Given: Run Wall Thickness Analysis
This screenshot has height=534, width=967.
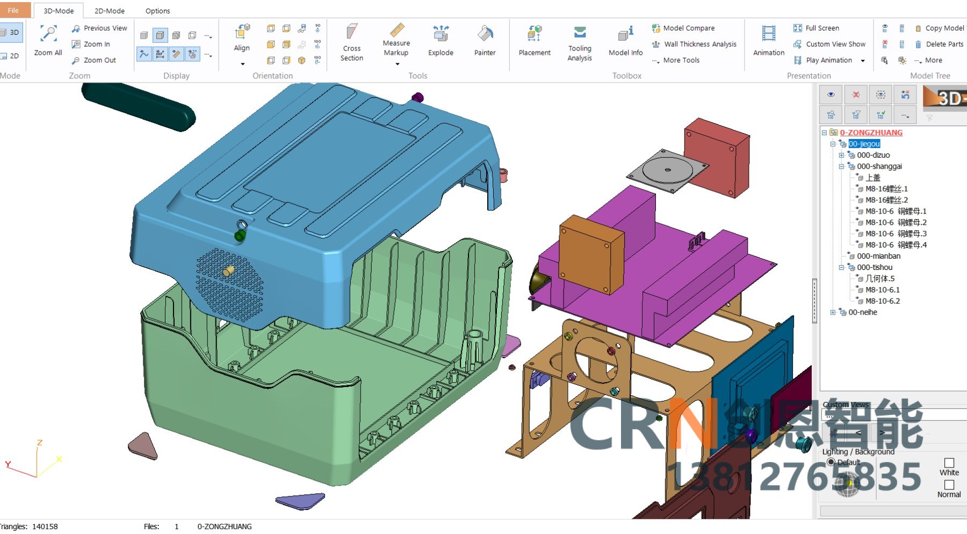Looking at the screenshot, I should (x=694, y=44).
